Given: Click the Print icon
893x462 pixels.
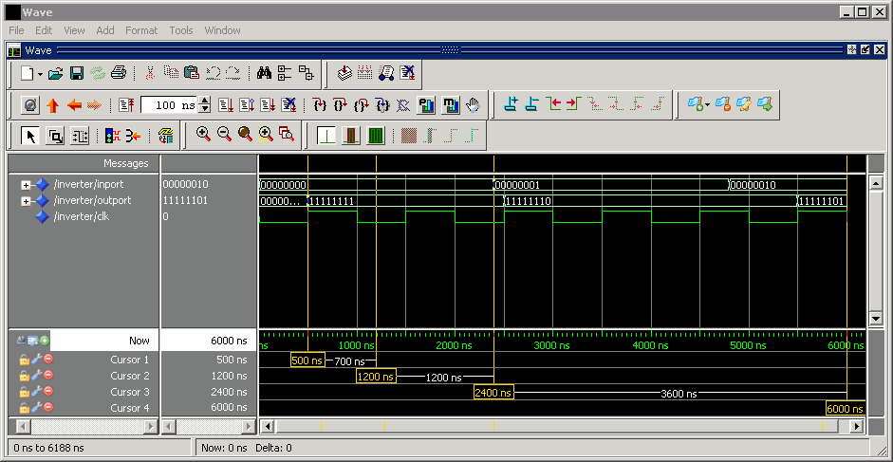Looking at the screenshot, I should (119, 73).
